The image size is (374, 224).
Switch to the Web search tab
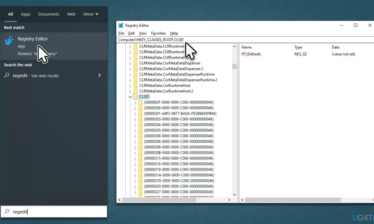[x=71, y=14]
